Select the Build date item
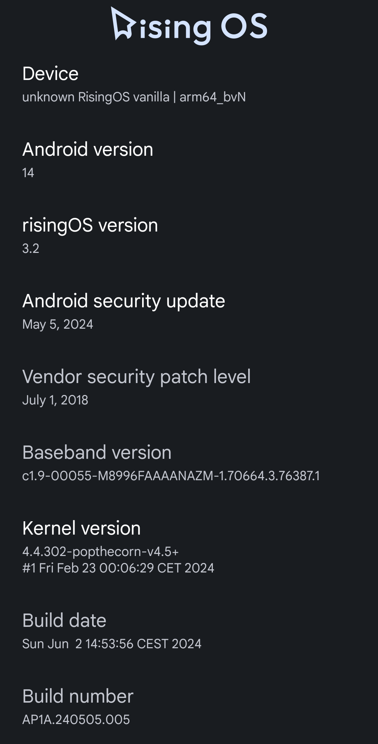Viewport: 378px width, 744px height. [x=189, y=631]
